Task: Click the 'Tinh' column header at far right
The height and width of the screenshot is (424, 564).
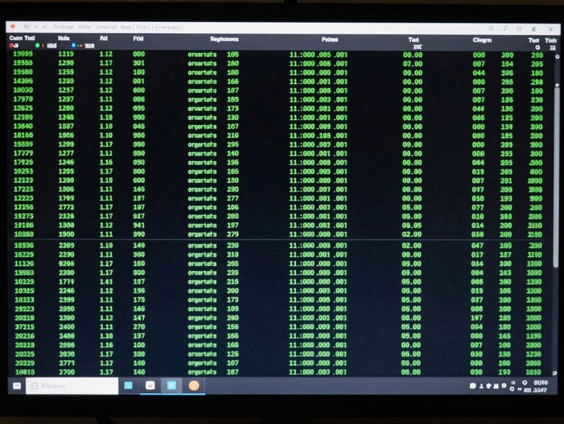Action: (550, 40)
